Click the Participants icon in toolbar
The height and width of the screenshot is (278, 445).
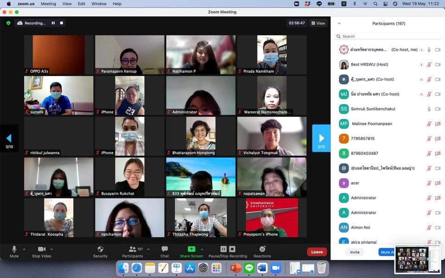pyautogui.click(x=132, y=249)
